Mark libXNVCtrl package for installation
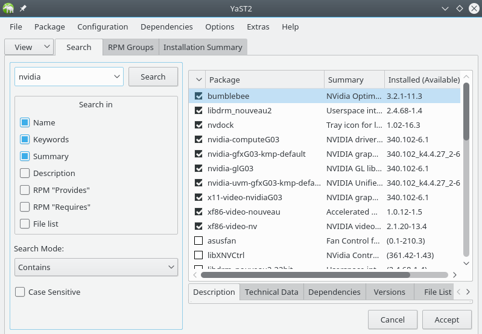The image size is (482, 334). tap(198, 255)
